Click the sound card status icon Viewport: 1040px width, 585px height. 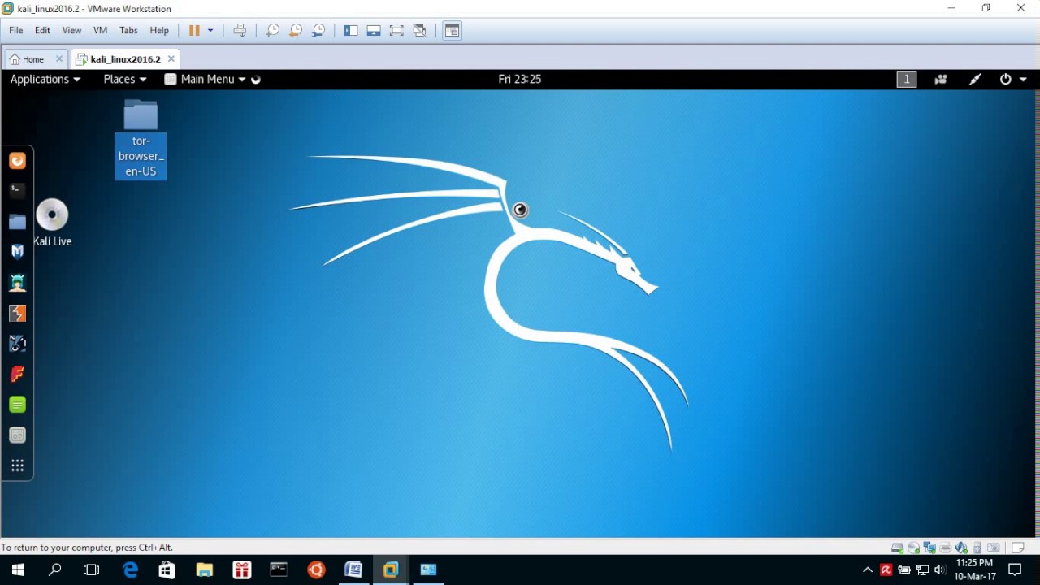click(961, 548)
